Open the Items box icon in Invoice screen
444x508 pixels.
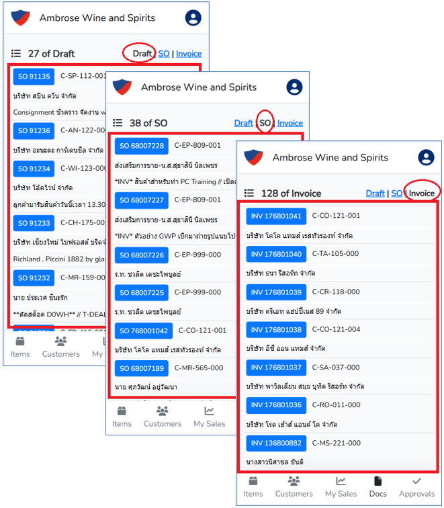pos(253,481)
